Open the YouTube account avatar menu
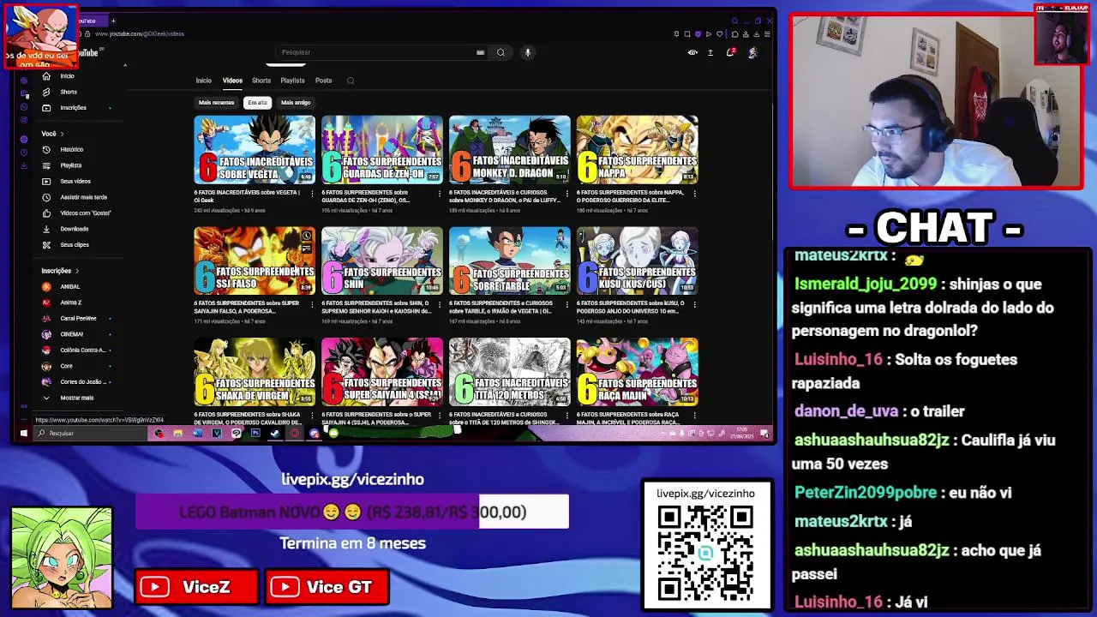This screenshot has height=617, width=1097. click(x=752, y=52)
